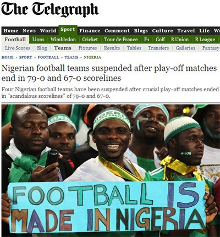The height and width of the screenshot is (237, 220).
Task: Navigate to TEAMS in the breadcrumb
Action: pyautogui.click(x=71, y=57)
